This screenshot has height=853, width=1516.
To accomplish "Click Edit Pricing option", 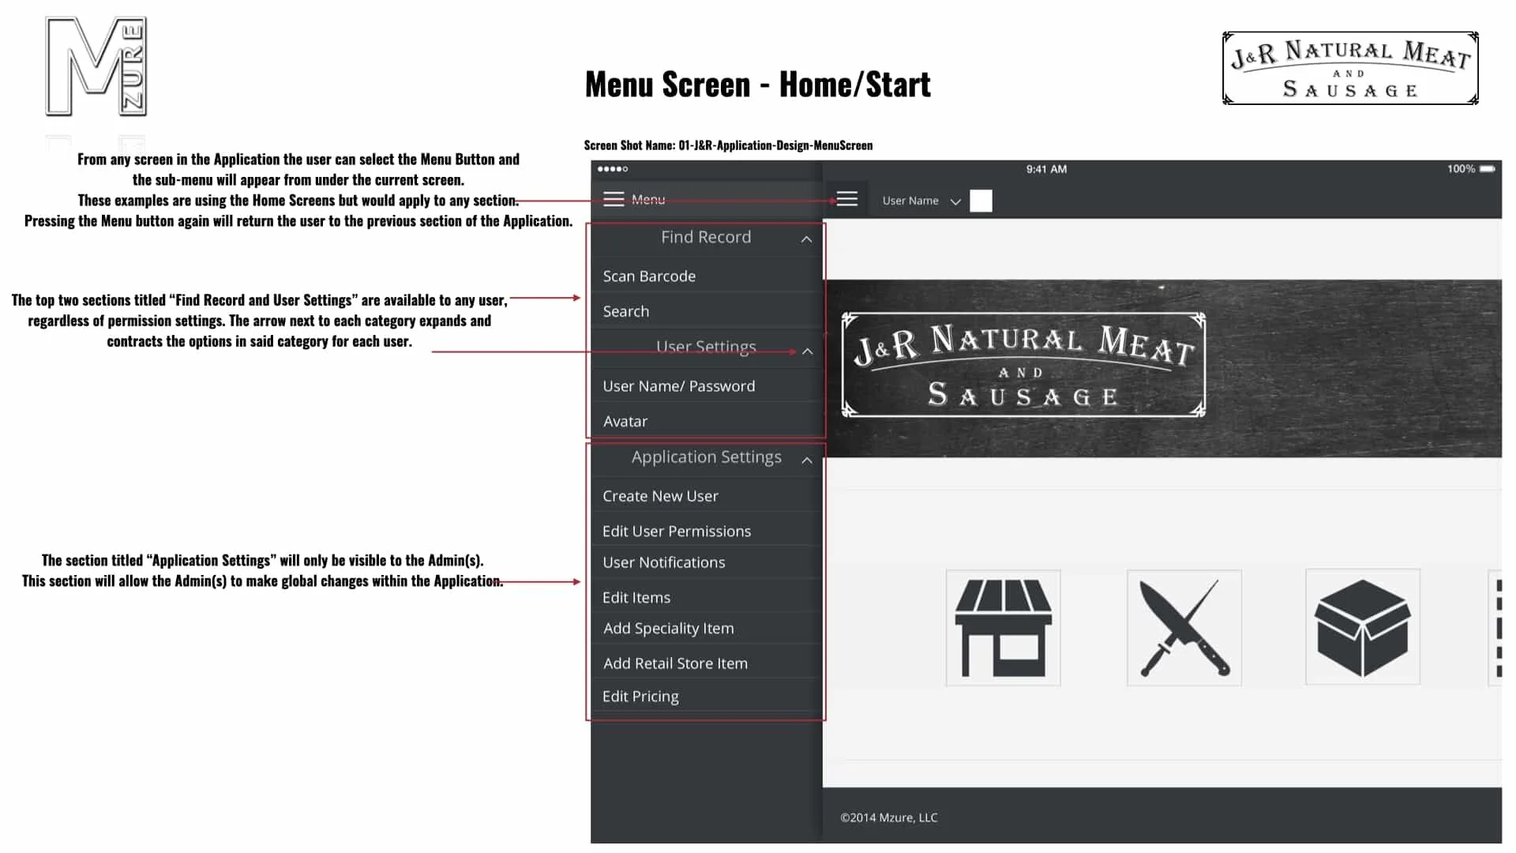I will 640,697.
